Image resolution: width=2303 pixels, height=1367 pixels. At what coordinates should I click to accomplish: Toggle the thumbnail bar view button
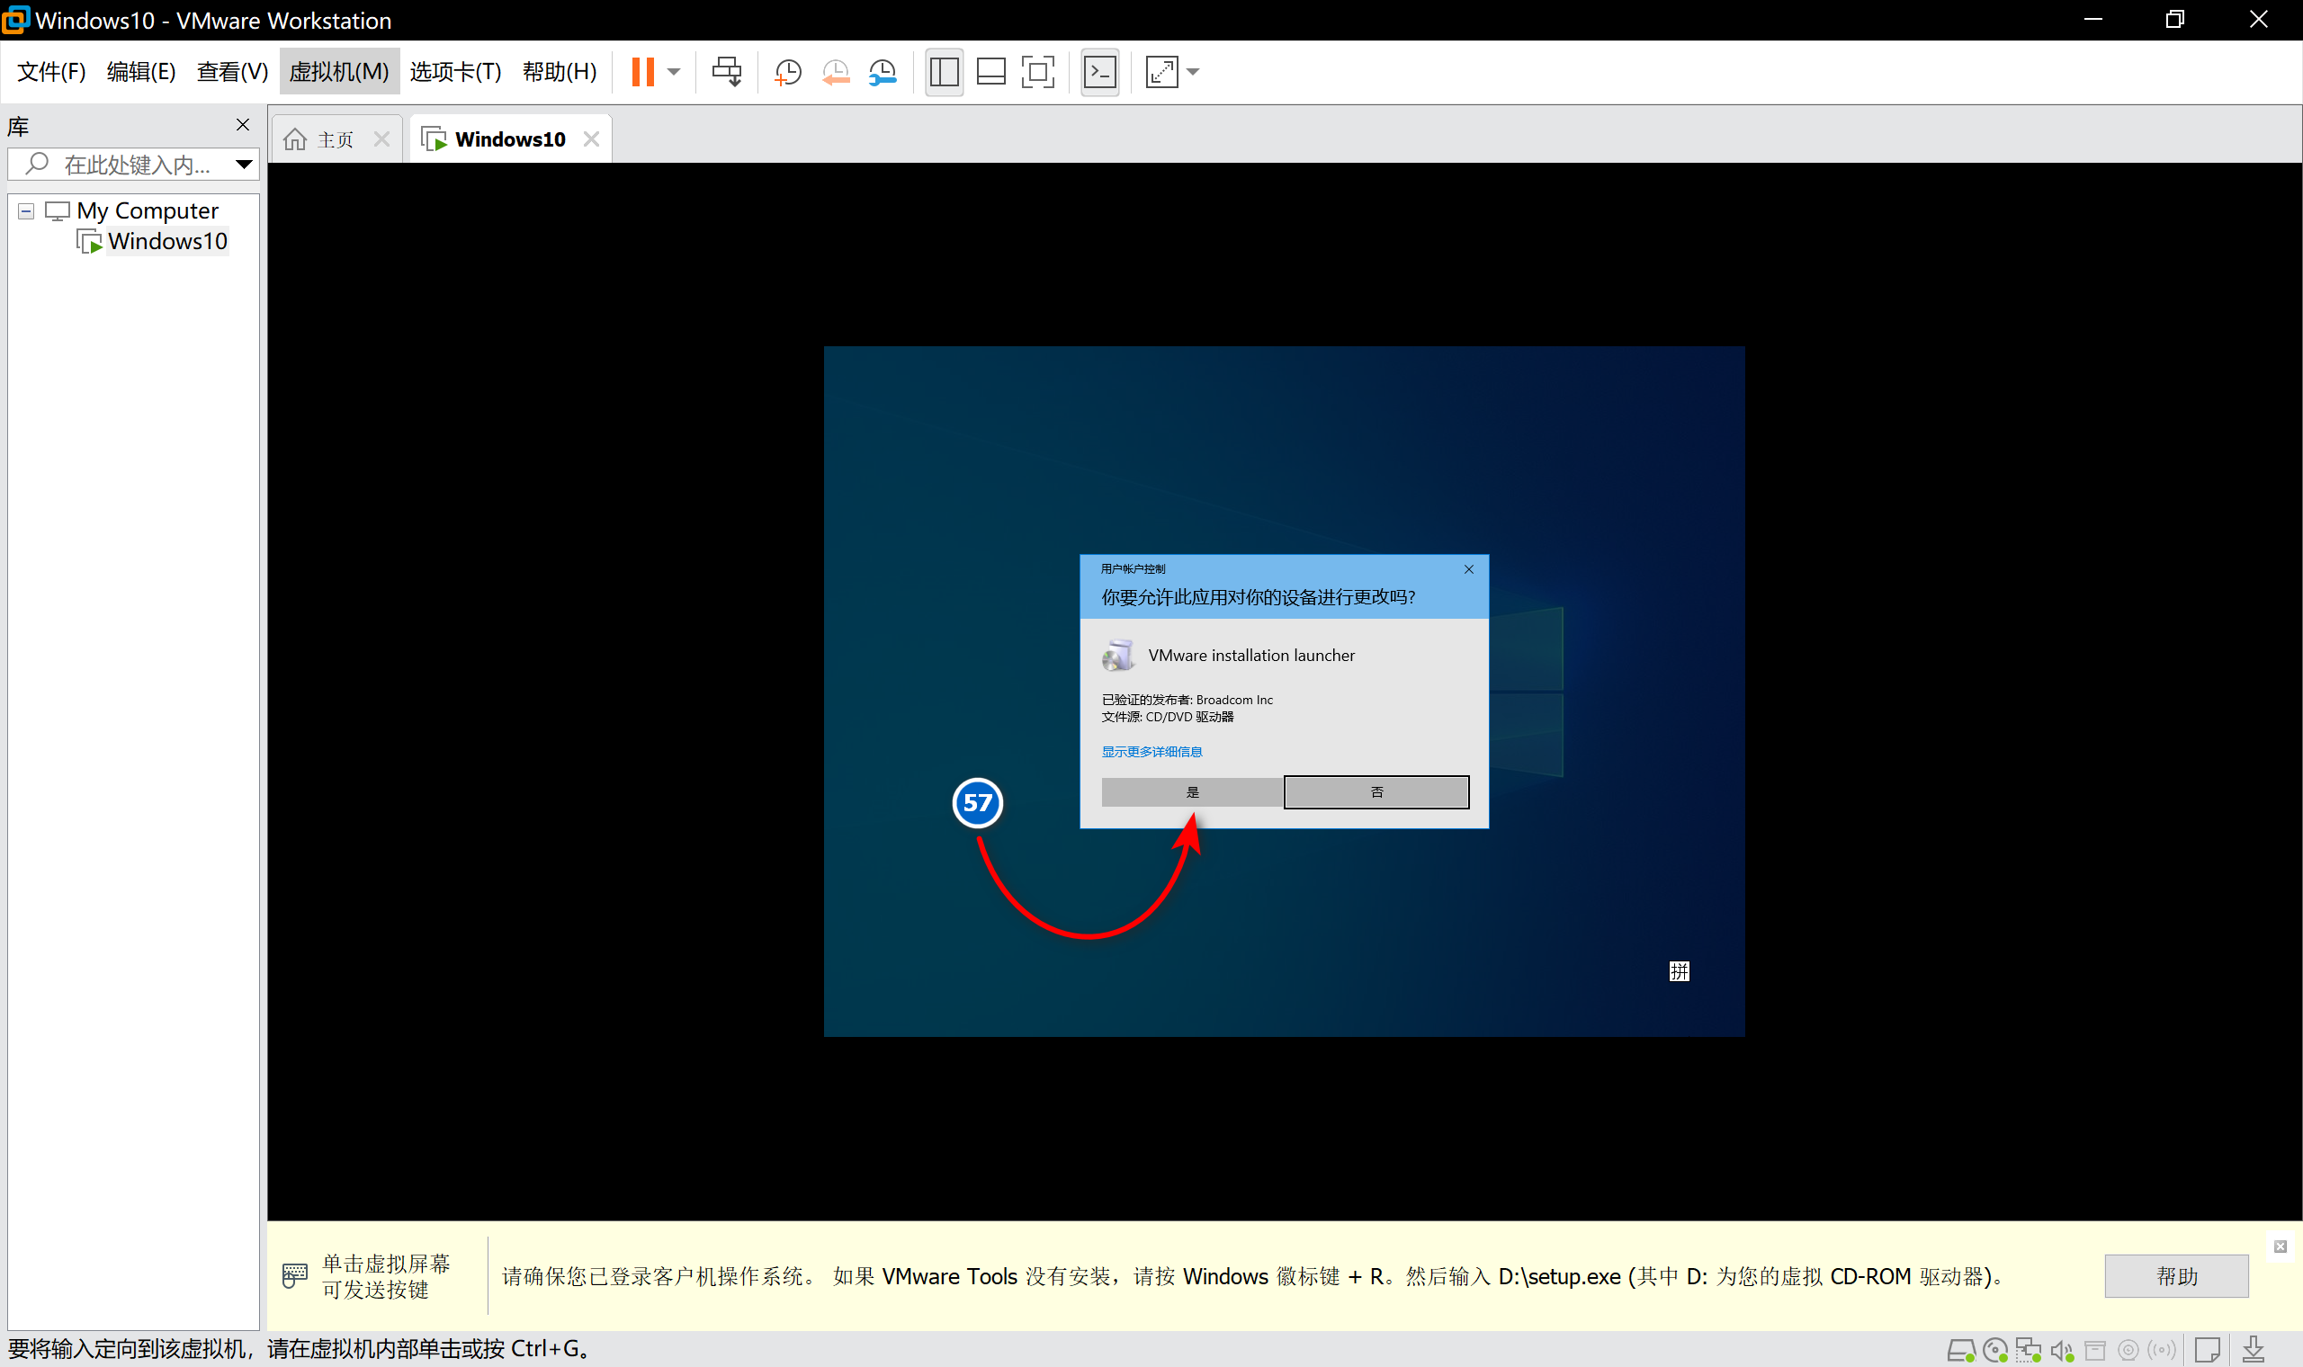coord(991,72)
